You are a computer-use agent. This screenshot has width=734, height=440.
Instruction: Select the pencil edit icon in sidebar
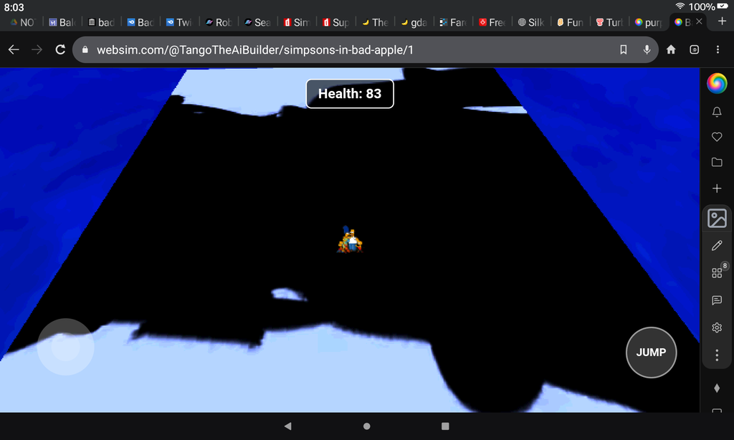pyautogui.click(x=717, y=245)
